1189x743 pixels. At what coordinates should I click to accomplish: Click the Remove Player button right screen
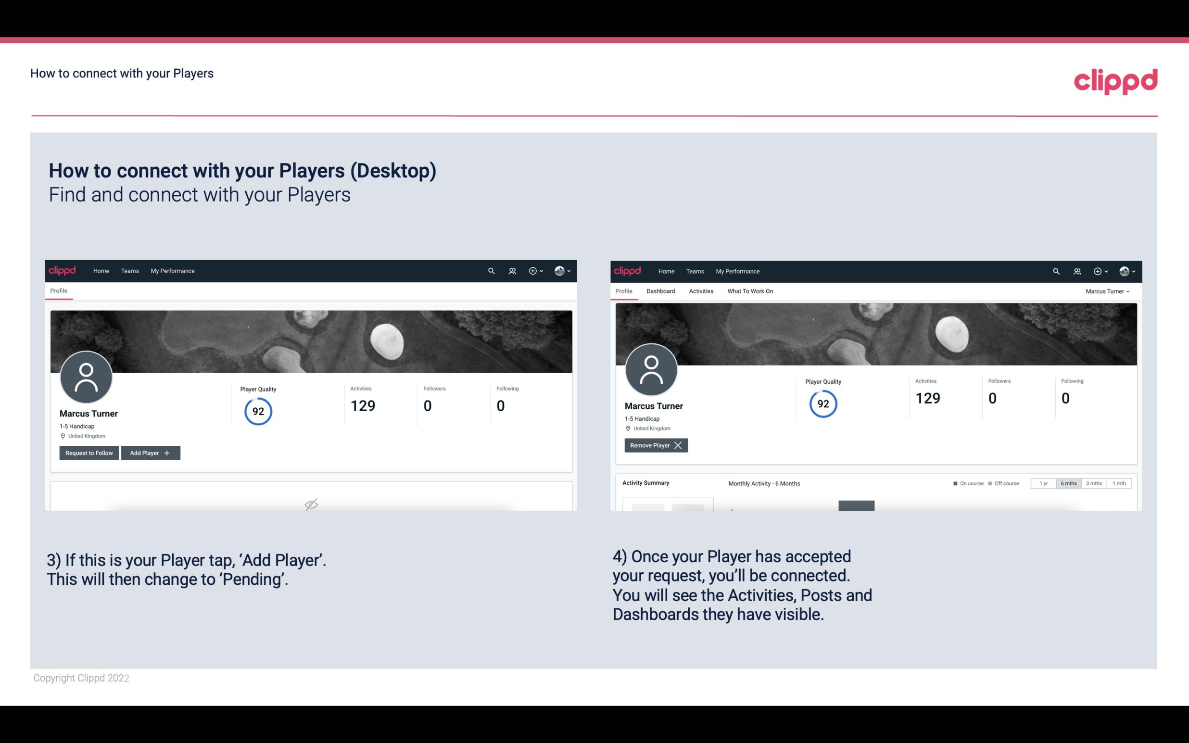tap(655, 445)
